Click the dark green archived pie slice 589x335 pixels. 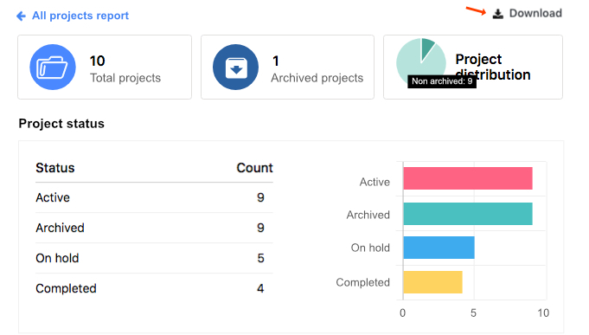tap(427, 48)
